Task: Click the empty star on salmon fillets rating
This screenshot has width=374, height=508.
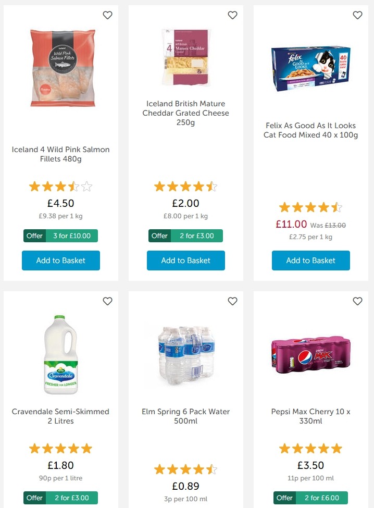Action: (87, 186)
